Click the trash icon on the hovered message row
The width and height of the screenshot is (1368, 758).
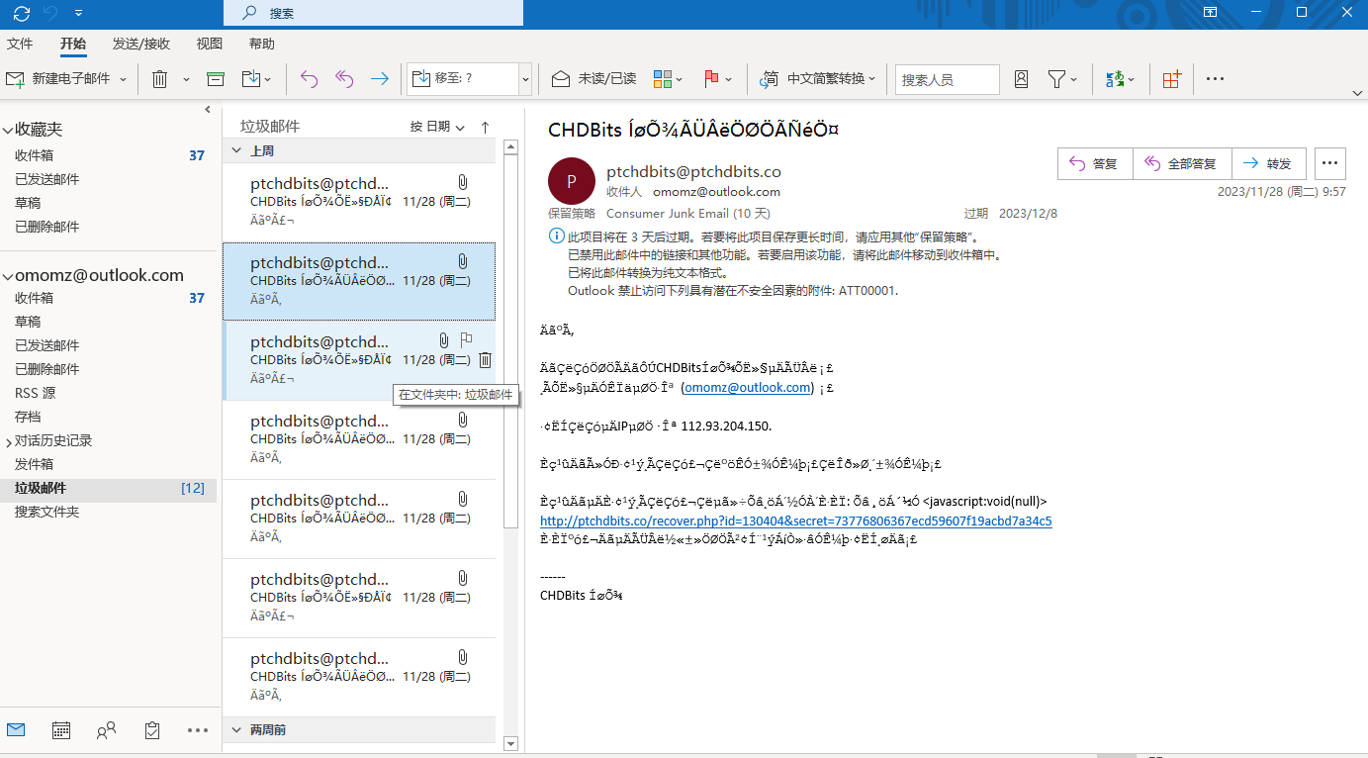click(485, 360)
